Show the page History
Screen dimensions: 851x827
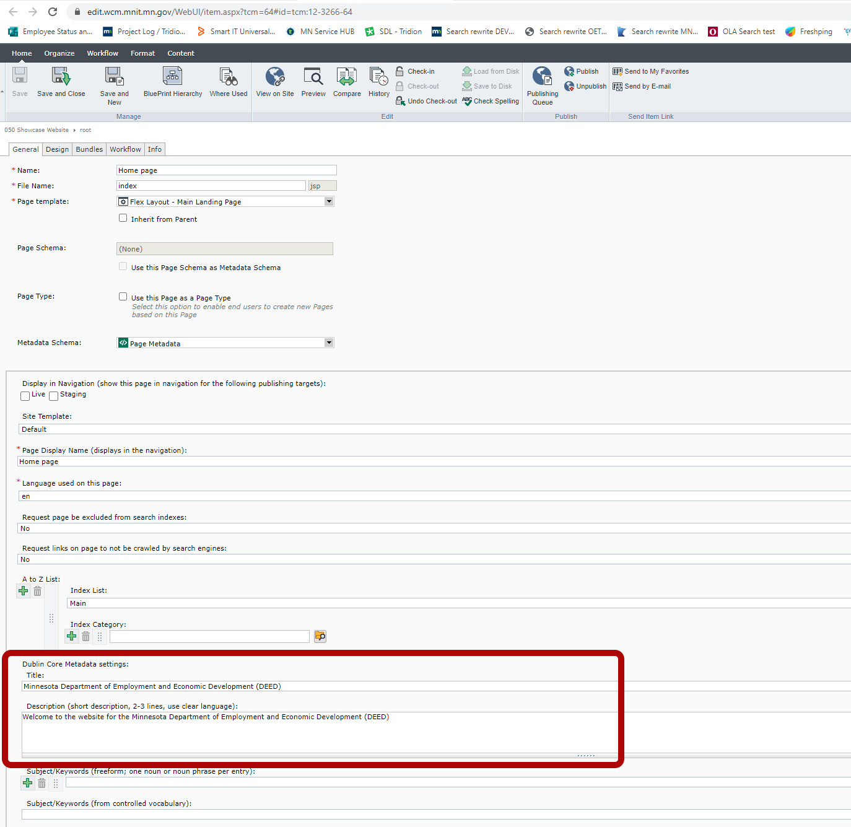click(x=378, y=77)
